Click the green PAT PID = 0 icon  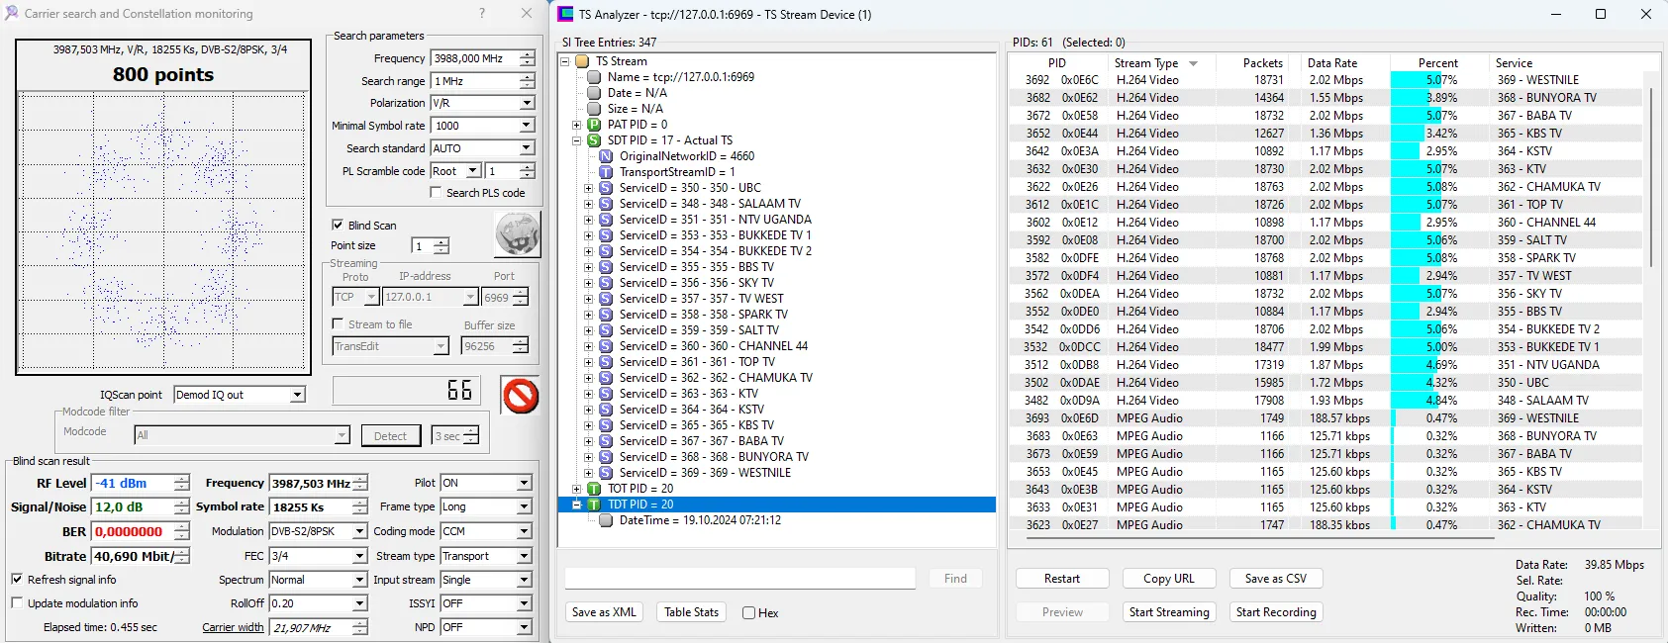pos(594,125)
